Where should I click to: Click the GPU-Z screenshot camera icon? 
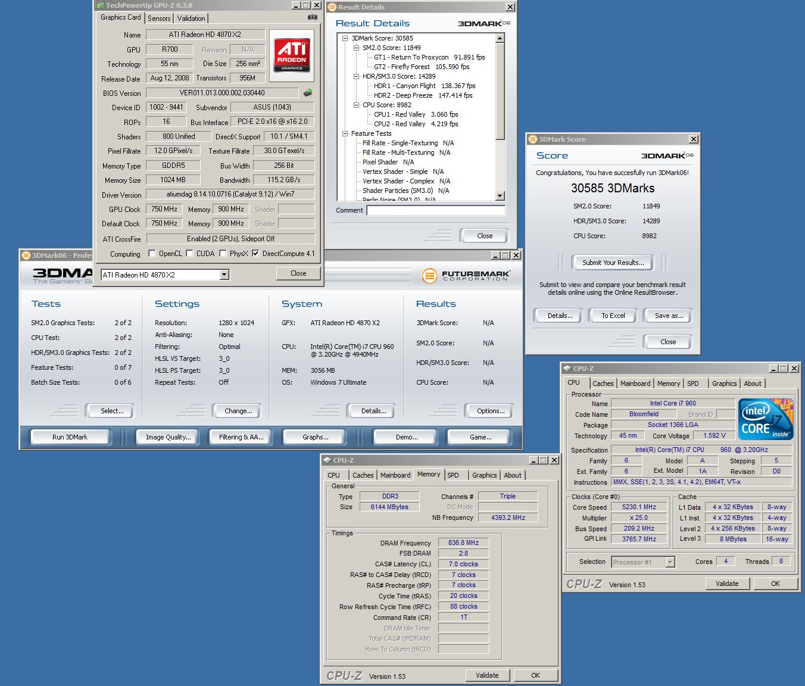(x=312, y=18)
